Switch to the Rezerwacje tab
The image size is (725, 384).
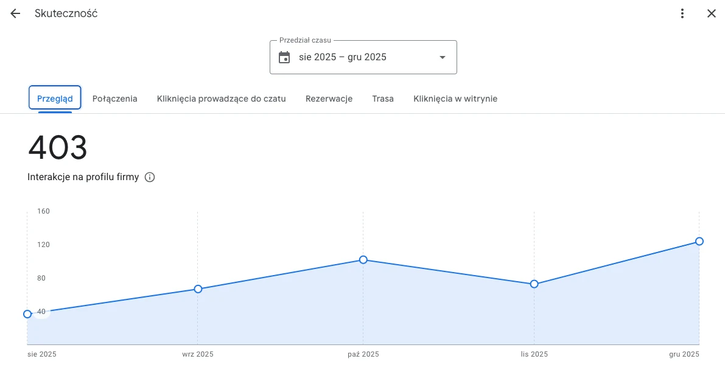point(329,99)
